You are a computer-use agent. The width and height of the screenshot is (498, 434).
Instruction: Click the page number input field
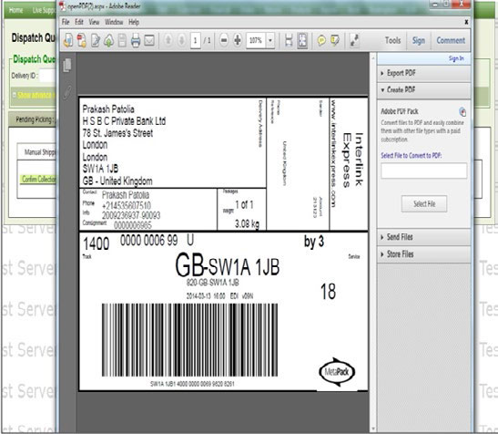click(x=196, y=40)
